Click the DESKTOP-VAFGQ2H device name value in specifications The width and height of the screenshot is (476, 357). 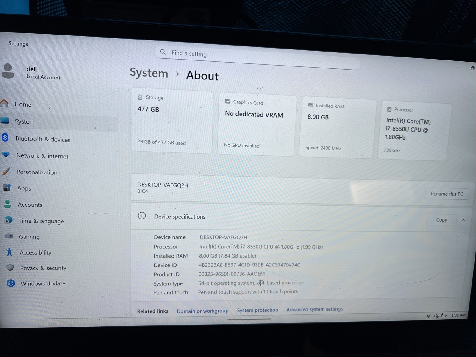pyautogui.click(x=223, y=237)
